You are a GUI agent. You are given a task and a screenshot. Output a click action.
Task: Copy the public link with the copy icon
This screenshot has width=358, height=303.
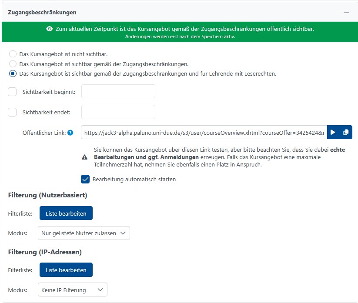[346, 132]
